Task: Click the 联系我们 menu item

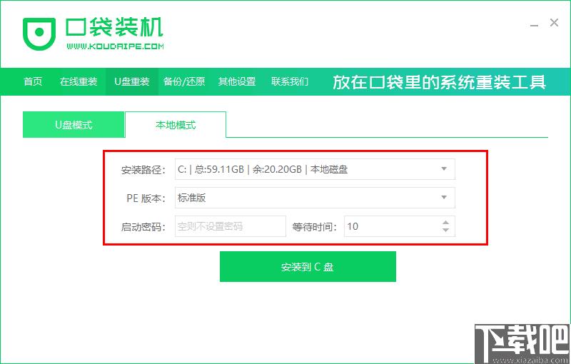Action: point(290,81)
